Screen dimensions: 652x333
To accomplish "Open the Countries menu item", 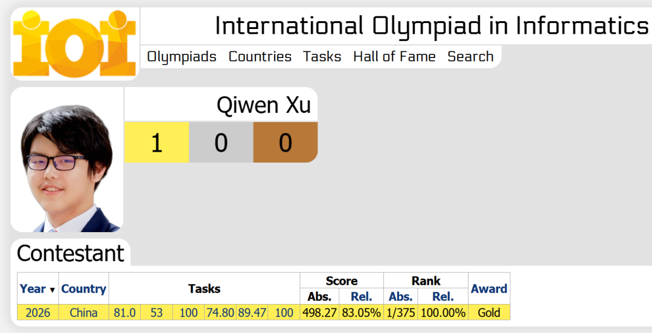I will pyautogui.click(x=260, y=57).
